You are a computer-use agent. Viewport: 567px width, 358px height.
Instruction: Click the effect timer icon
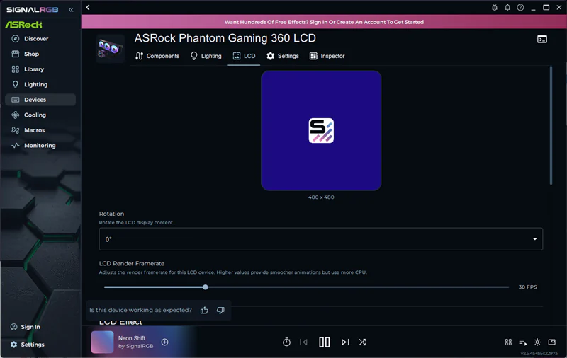click(x=286, y=342)
